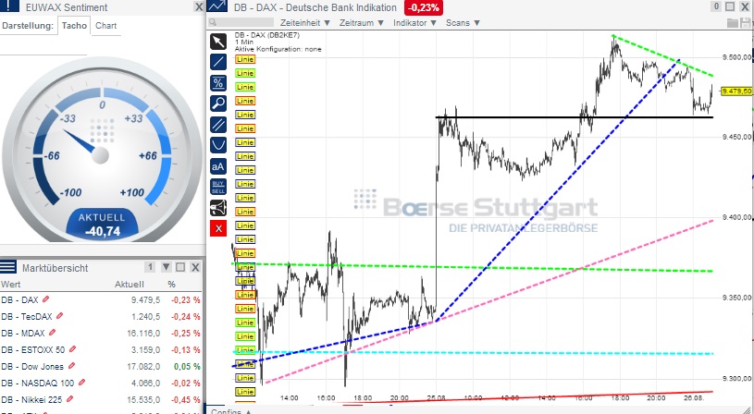Select the DB - TecDAX row name

click(x=27, y=316)
